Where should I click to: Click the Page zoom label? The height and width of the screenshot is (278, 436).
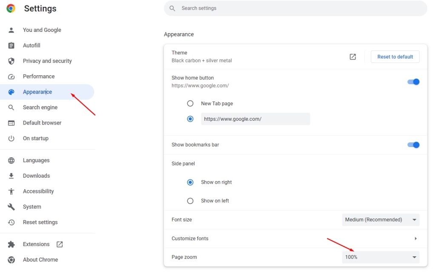(x=184, y=257)
